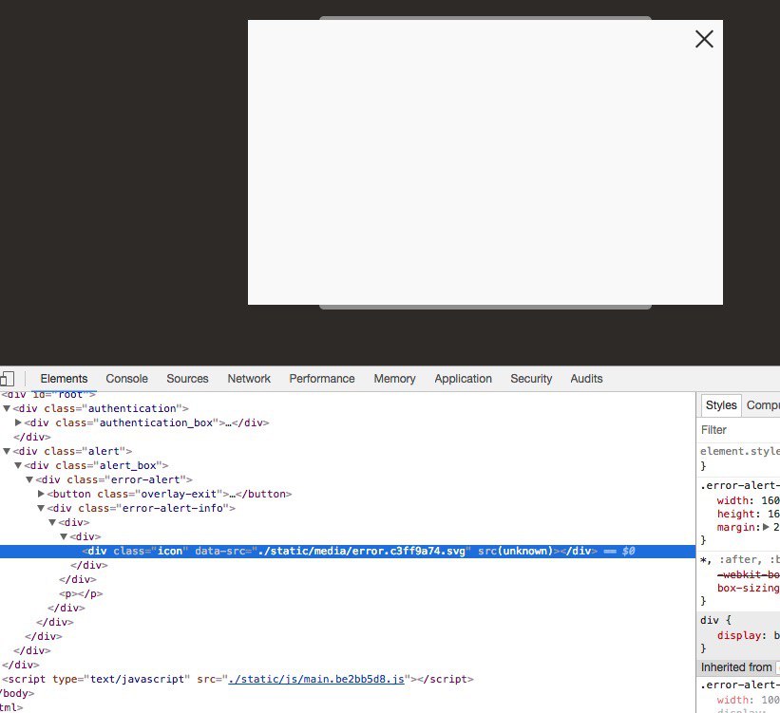Select the closing </body> tag row
780x713 pixels.
[17, 693]
